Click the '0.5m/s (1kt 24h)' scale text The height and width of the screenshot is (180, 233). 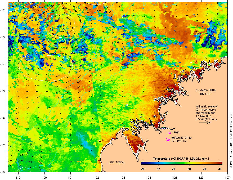(x=206, y=119)
